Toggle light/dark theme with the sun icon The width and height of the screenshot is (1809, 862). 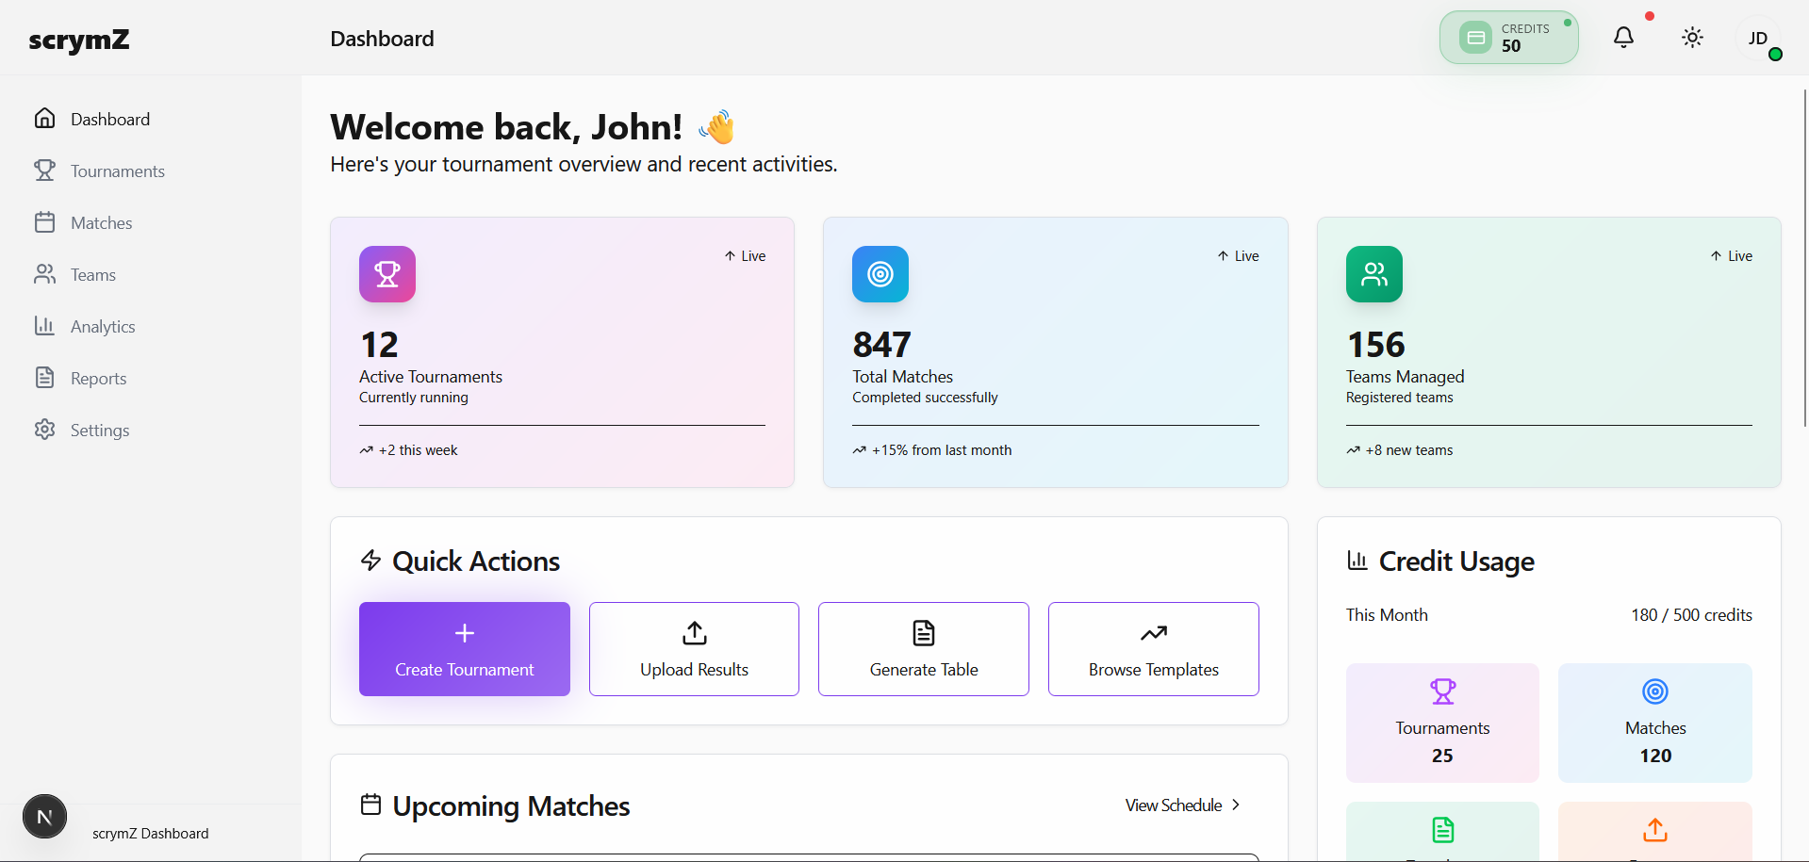pyautogui.click(x=1692, y=37)
